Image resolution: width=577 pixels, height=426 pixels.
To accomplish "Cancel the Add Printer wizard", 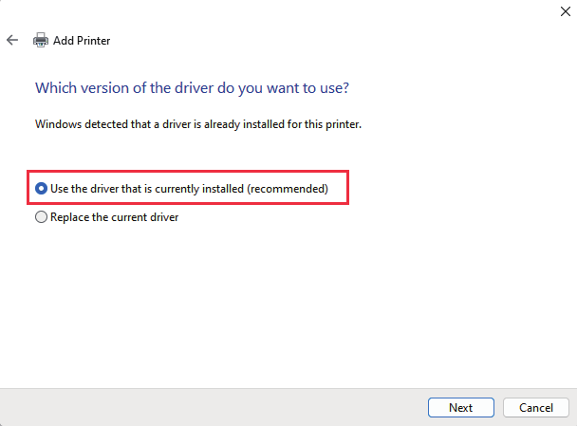I will click(x=536, y=407).
